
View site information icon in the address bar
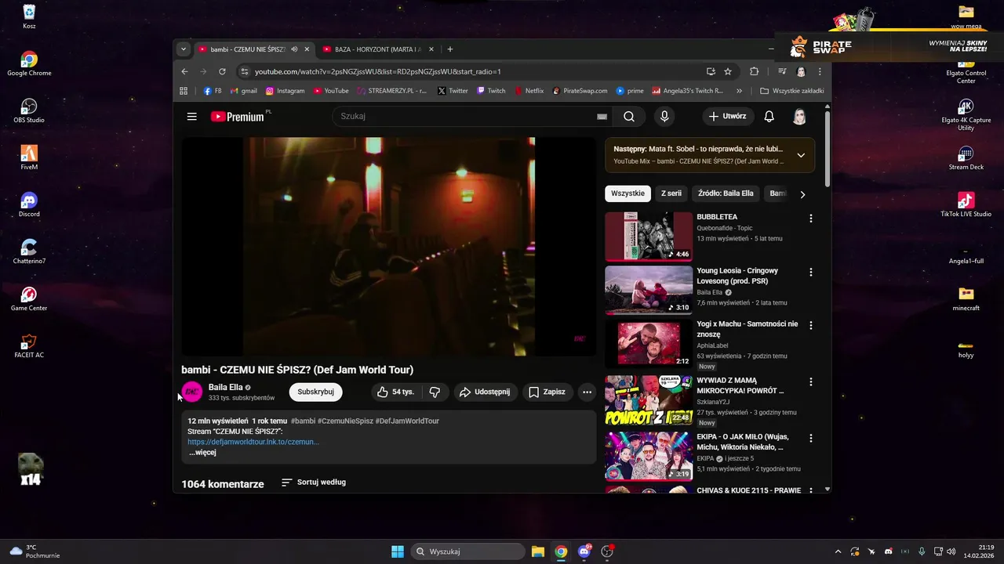[244, 71]
